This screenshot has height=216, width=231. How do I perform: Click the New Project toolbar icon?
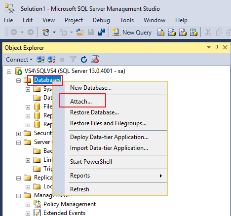(46, 32)
